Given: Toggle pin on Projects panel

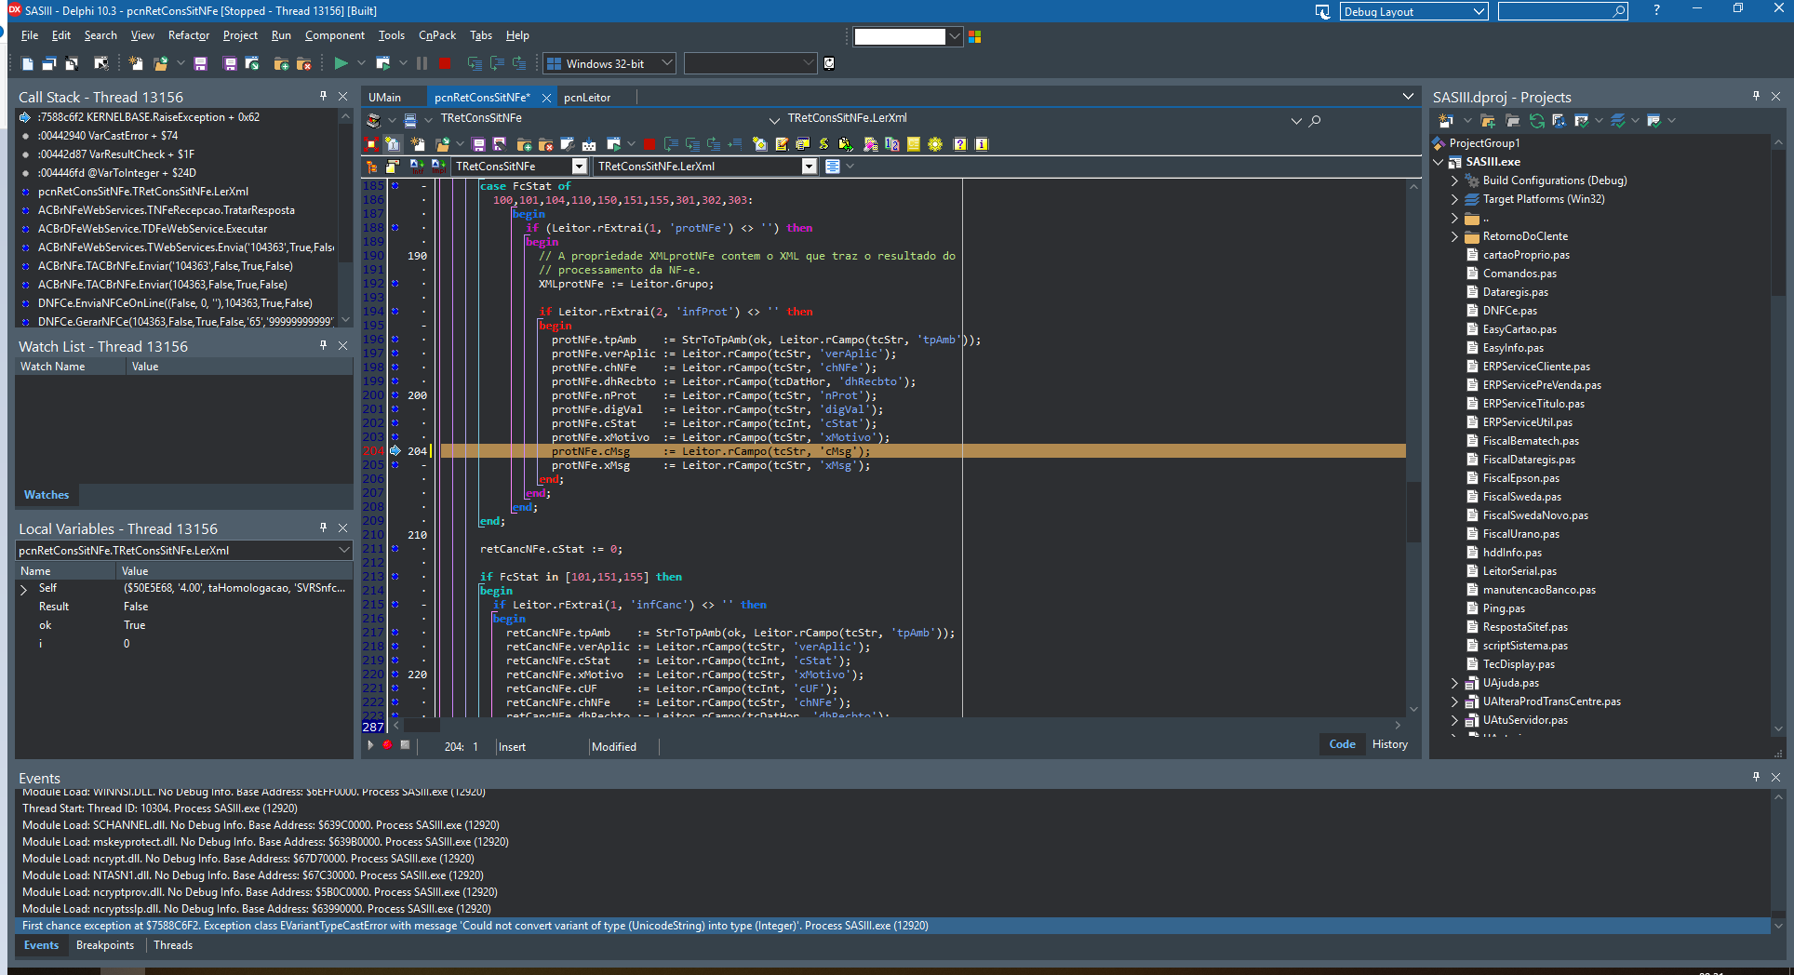Looking at the screenshot, I should (x=1756, y=96).
